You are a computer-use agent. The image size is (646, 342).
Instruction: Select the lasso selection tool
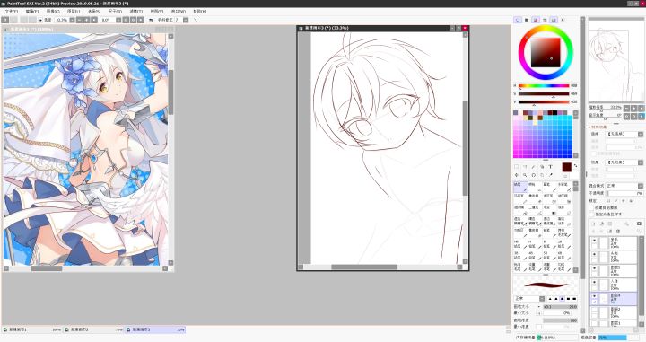tap(525, 167)
